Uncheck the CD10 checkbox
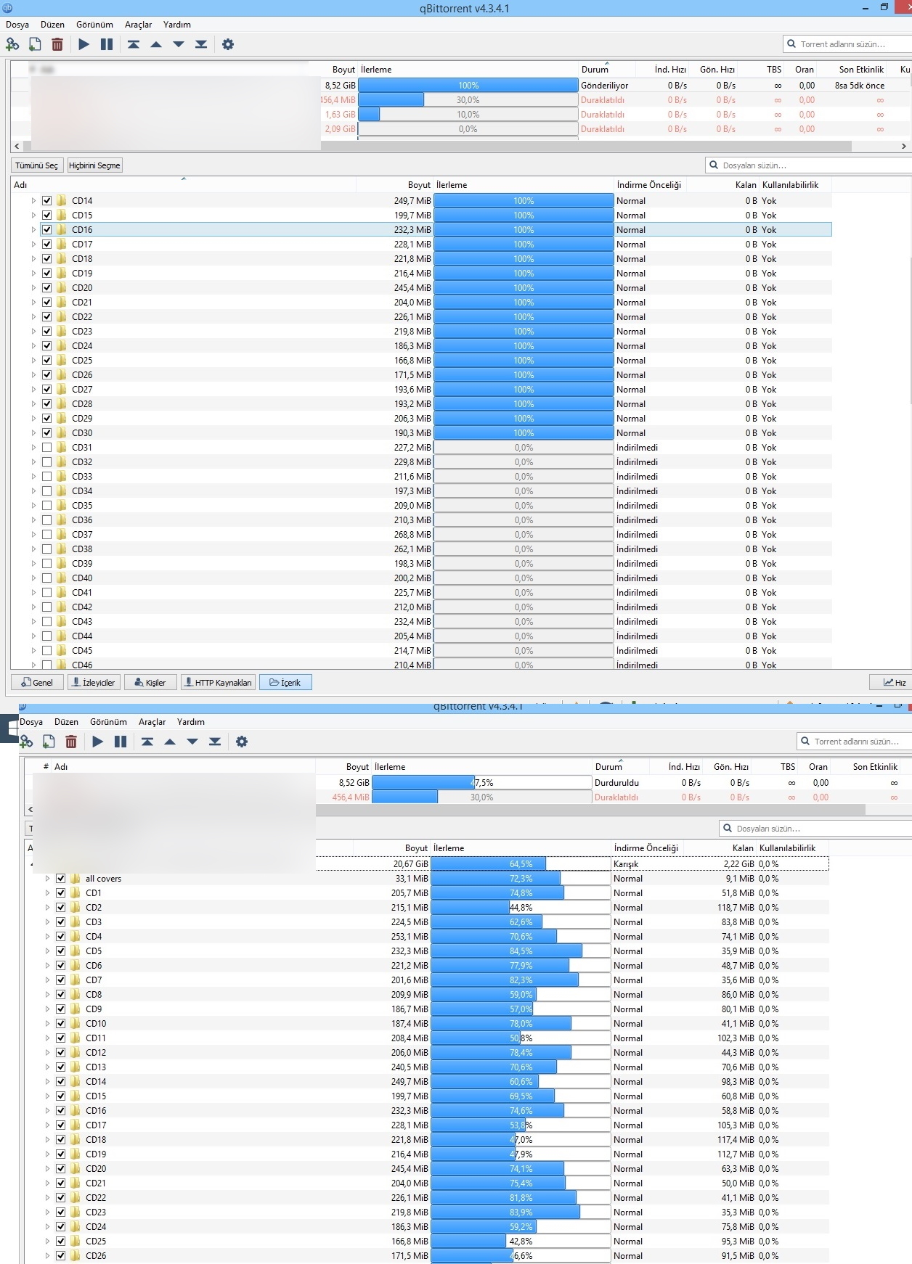This screenshot has height=1264, width=912. (x=61, y=1024)
